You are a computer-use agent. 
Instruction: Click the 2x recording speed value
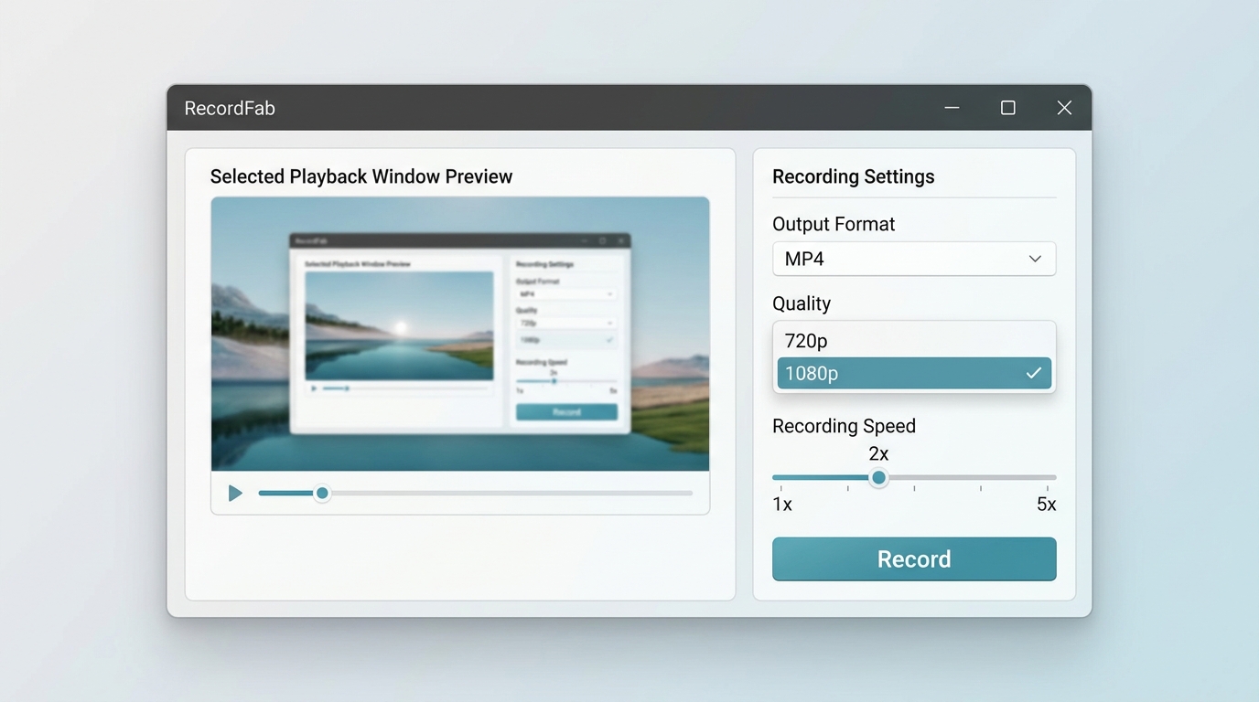click(878, 453)
